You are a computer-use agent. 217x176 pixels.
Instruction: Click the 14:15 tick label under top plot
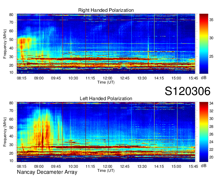159,78
